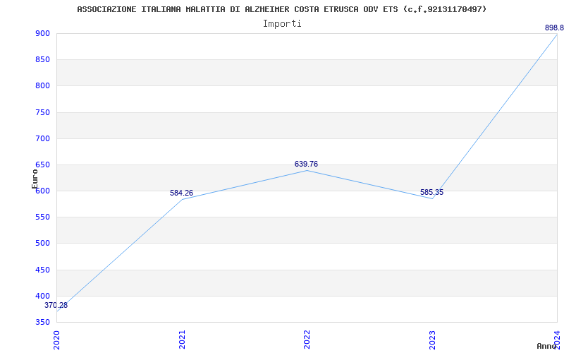This screenshot has height=353, width=564.
Task: Click the data label 639.76
Action: (306, 164)
